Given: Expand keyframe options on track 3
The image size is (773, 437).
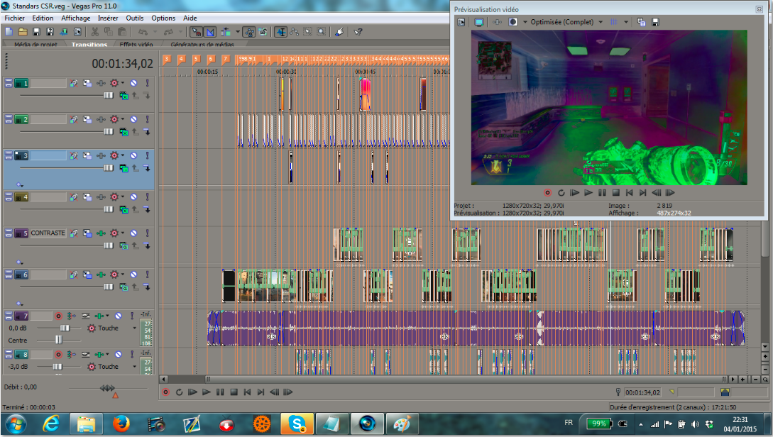Looking at the screenshot, I should [x=18, y=184].
